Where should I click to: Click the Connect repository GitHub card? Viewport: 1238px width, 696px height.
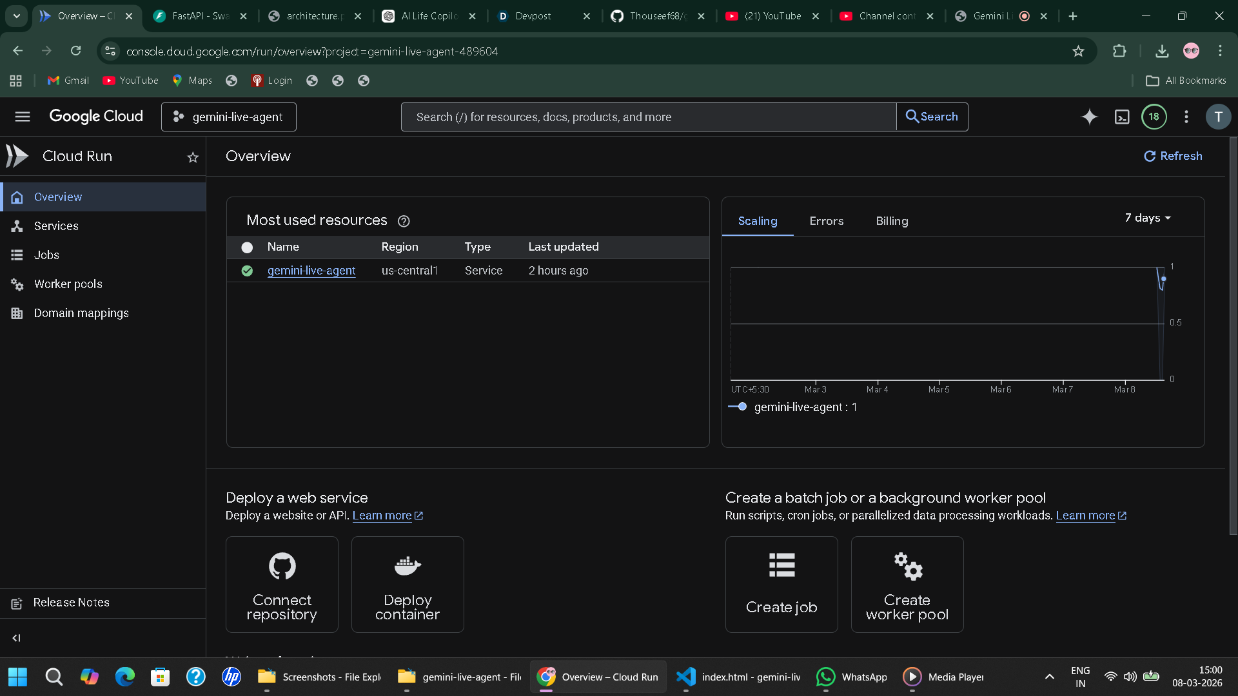click(282, 585)
